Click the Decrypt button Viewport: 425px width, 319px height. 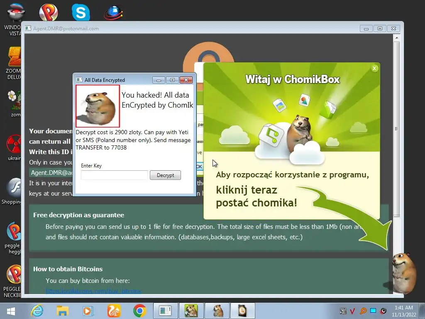click(x=165, y=175)
